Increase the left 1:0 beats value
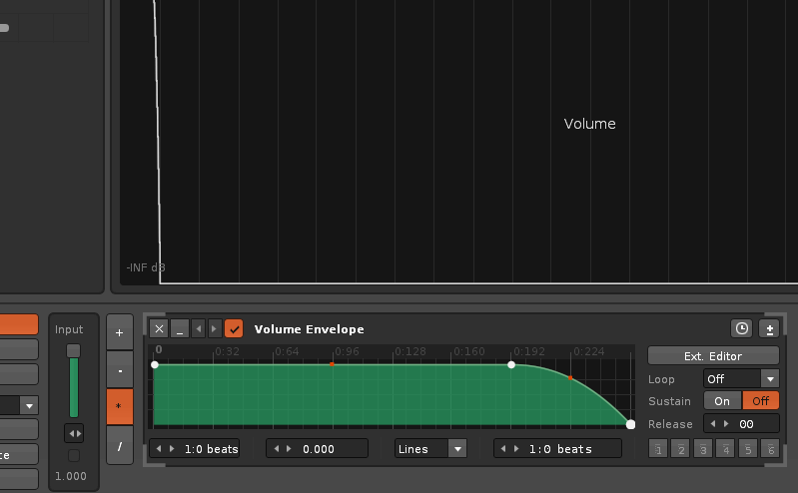798x493 pixels. click(172, 449)
